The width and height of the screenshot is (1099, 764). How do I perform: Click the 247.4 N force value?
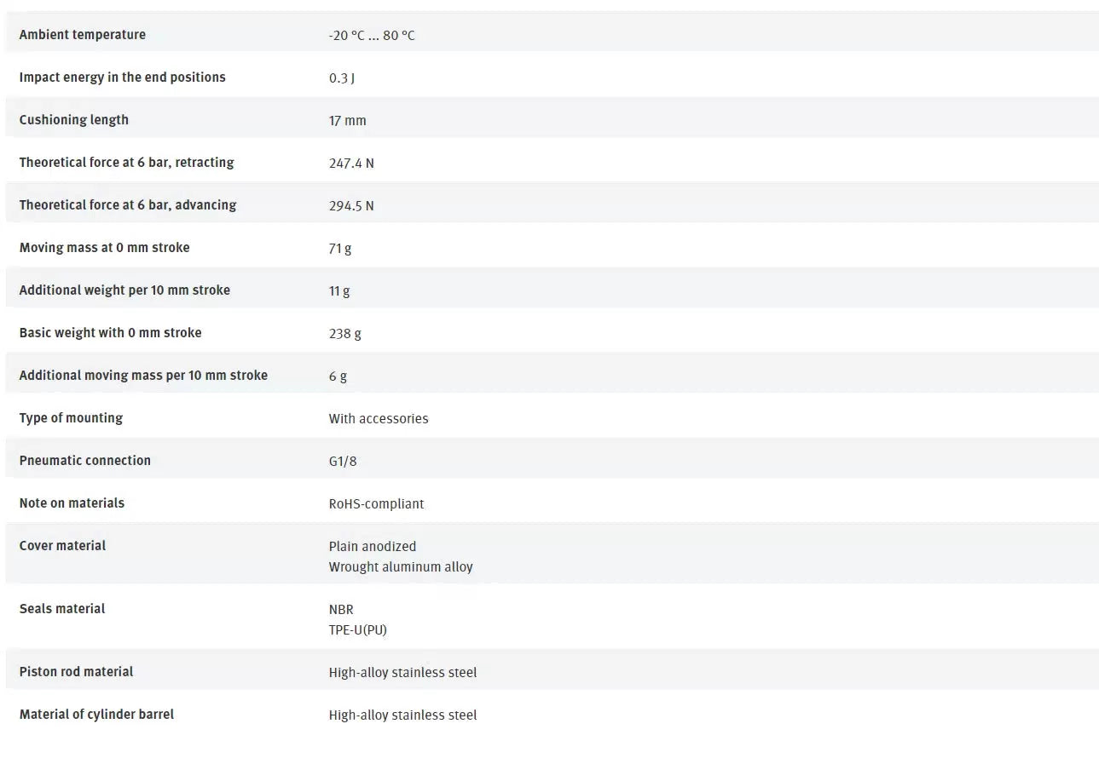pos(351,164)
